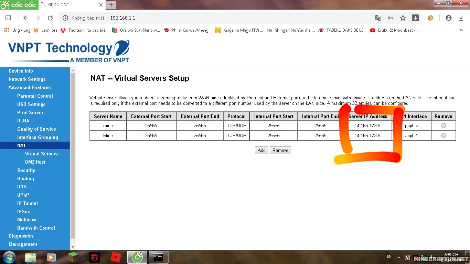Image resolution: width=470 pixels, height=264 pixels.
Task: Open Roblox from the taskbar
Action: coord(116,257)
